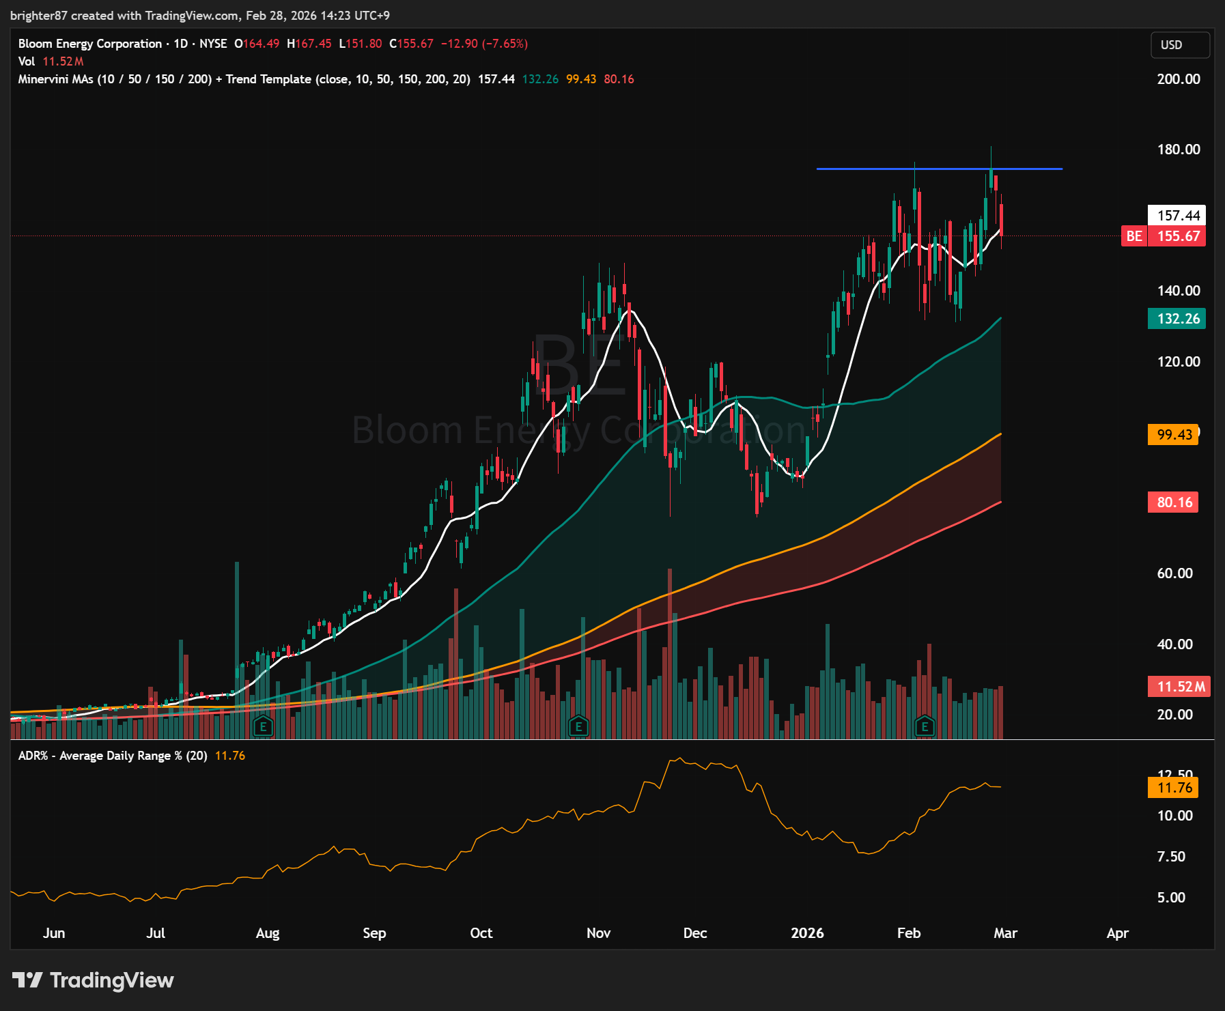The width and height of the screenshot is (1225, 1011).
Task: Select the teal 132.26 moving average label
Action: (x=1177, y=319)
